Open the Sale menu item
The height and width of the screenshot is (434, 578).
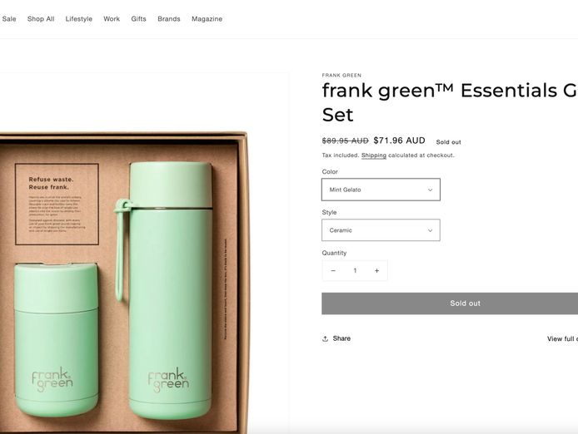(x=9, y=19)
